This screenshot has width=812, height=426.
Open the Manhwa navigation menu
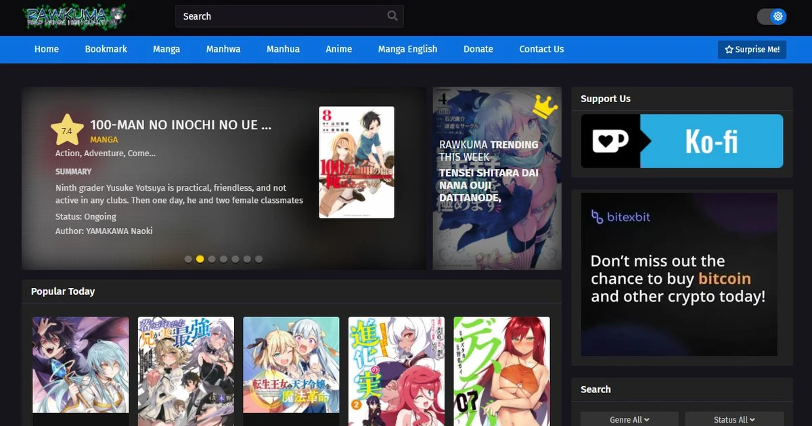click(x=223, y=49)
